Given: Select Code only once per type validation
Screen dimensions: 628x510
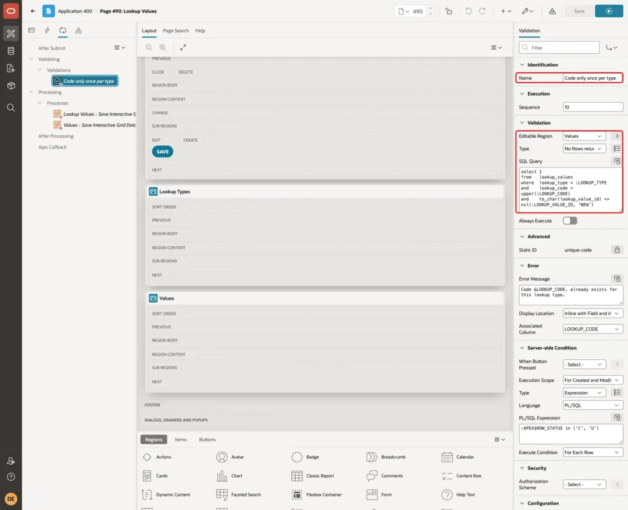Looking at the screenshot, I should point(85,81).
